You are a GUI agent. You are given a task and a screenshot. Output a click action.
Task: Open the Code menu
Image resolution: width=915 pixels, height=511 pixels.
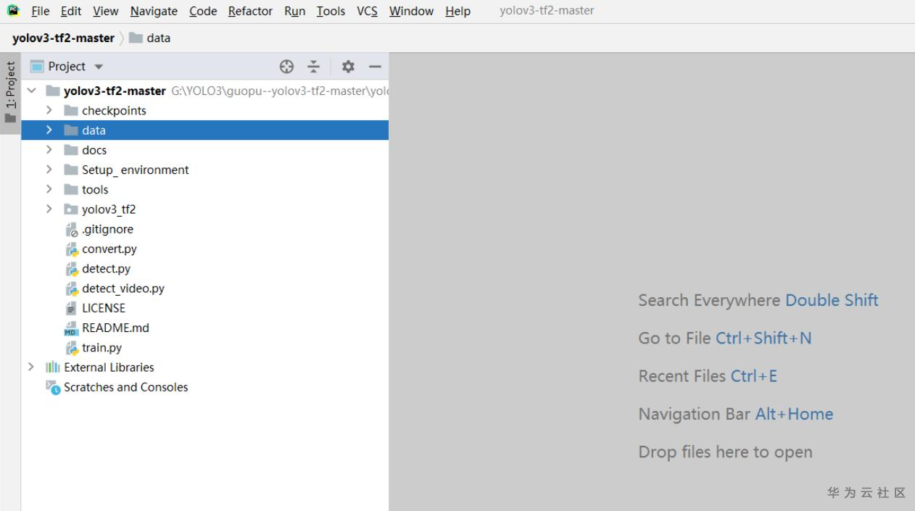203,11
